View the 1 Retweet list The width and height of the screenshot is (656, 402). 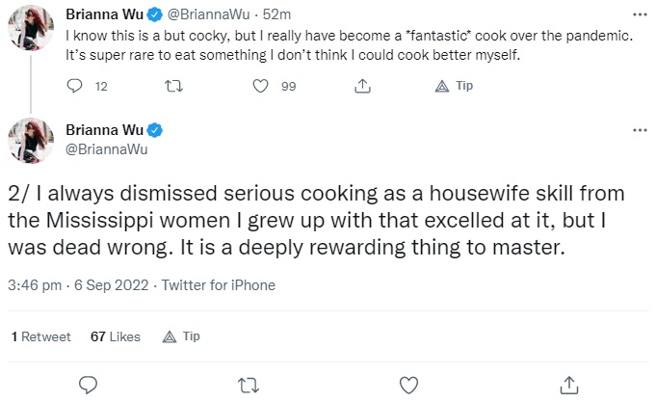41,336
